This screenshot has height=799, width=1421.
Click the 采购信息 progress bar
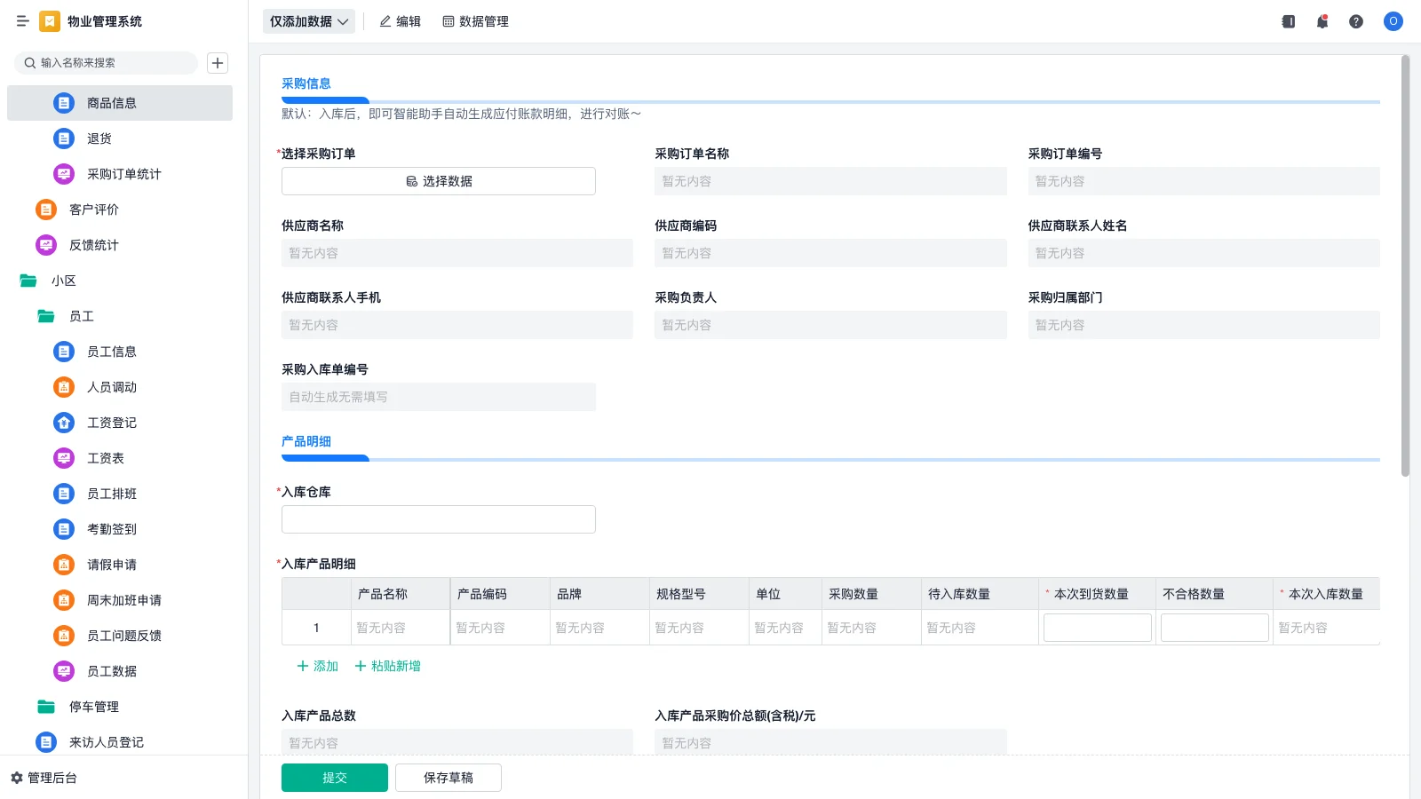[324, 100]
